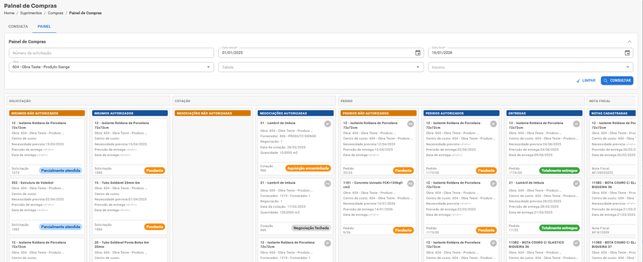Click the ENTREGAS column header
This screenshot has height=262, width=643.
[x=544, y=112]
